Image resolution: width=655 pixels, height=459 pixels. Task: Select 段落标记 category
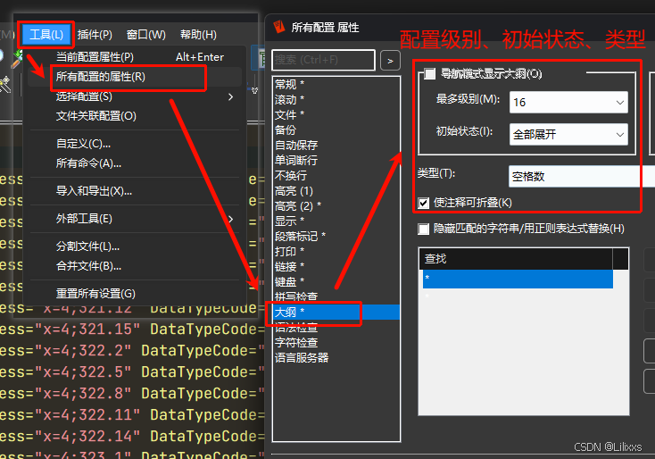tap(336, 236)
